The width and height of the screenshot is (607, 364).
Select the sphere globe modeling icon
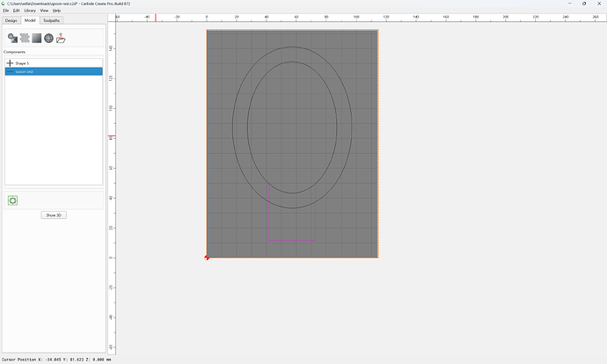[x=48, y=38]
